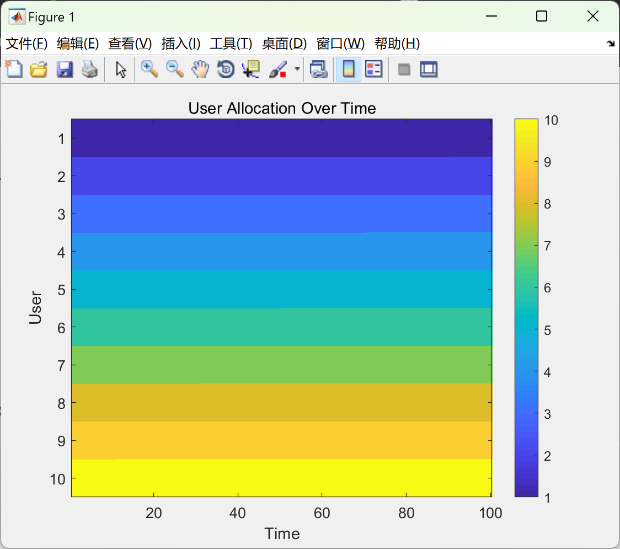Click the x-axis tick label 100
The width and height of the screenshot is (620, 549).
tap(490, 513)
